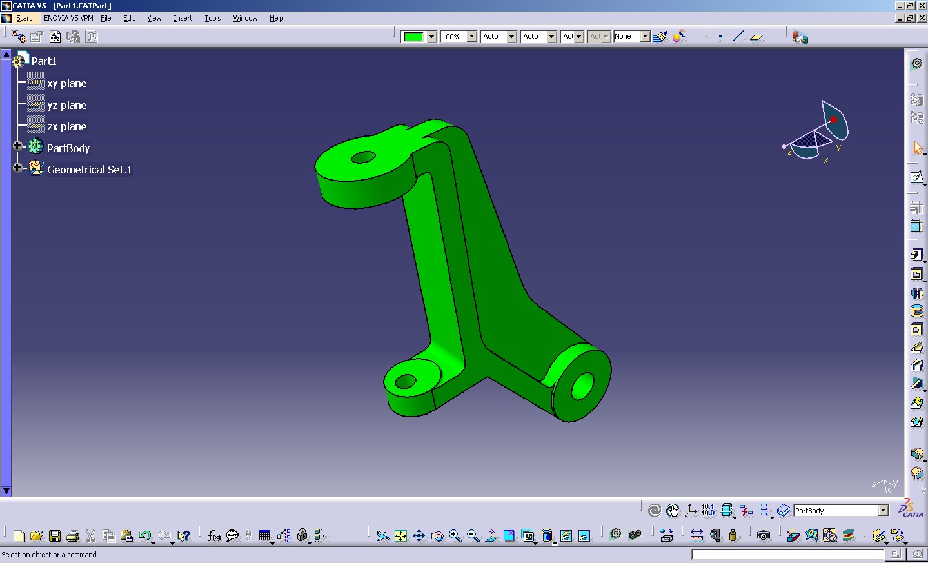The width and height of the screenshot is (928, 563).
Task: Click the Select arrow tool on right toolbar
Action: 916,148
